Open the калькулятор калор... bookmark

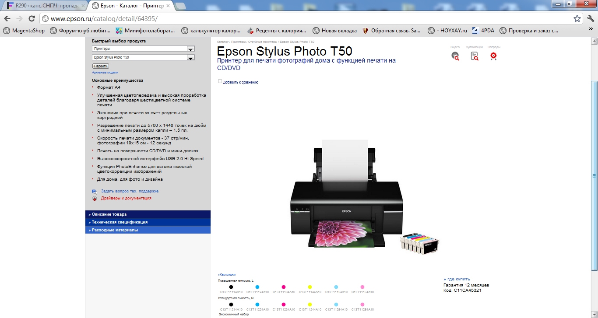click(211, 31)
